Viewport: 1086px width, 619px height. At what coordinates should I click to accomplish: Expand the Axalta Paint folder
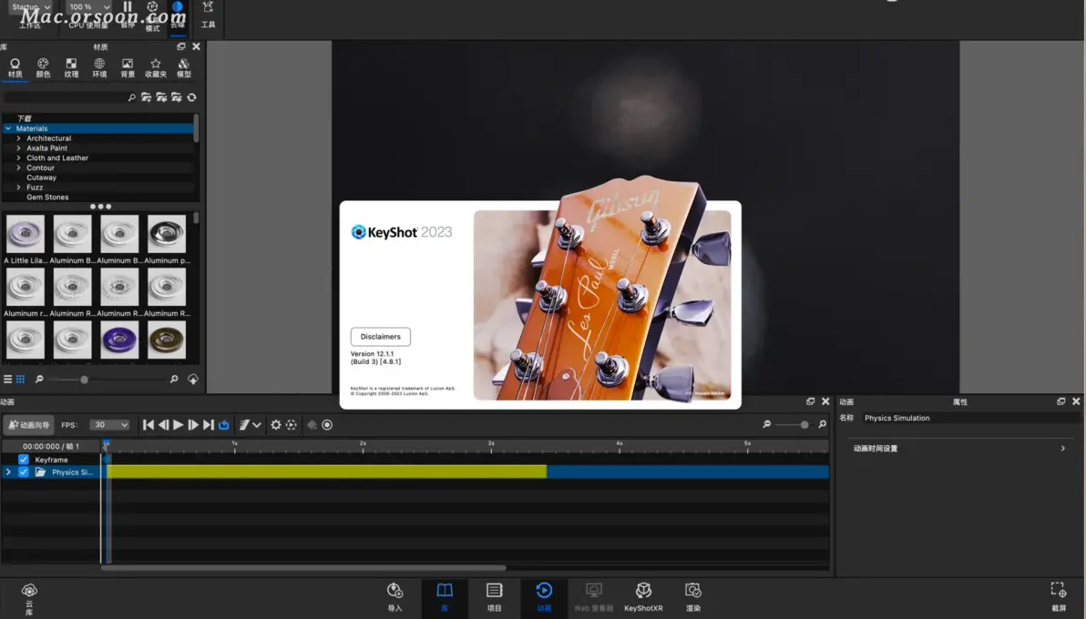pyautogui.click(x=19, y=148)
